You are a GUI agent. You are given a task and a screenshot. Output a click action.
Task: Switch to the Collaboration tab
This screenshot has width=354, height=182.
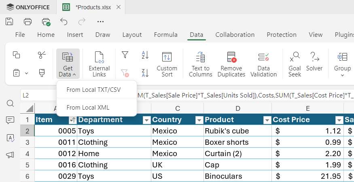click(x=235, y=35)
